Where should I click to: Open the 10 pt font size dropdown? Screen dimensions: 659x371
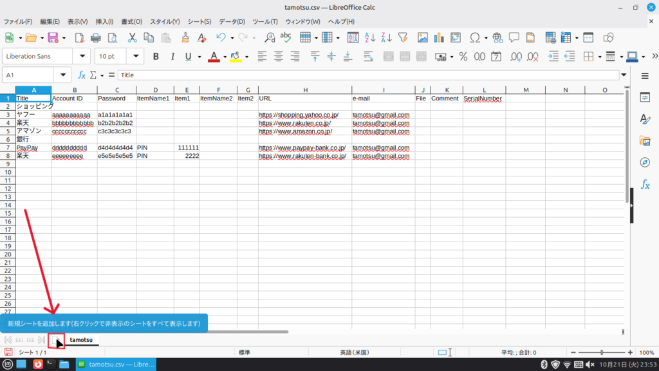click(x=136, y=57)
